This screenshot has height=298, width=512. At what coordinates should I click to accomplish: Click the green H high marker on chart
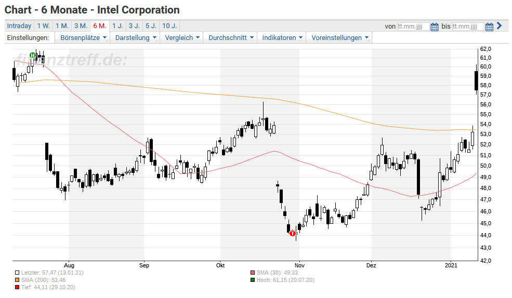point(33,55)
